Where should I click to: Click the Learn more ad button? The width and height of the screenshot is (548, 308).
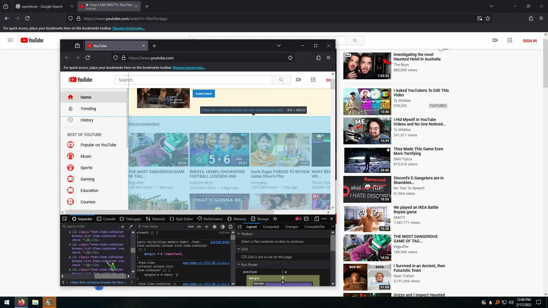(x=204, y=94)
